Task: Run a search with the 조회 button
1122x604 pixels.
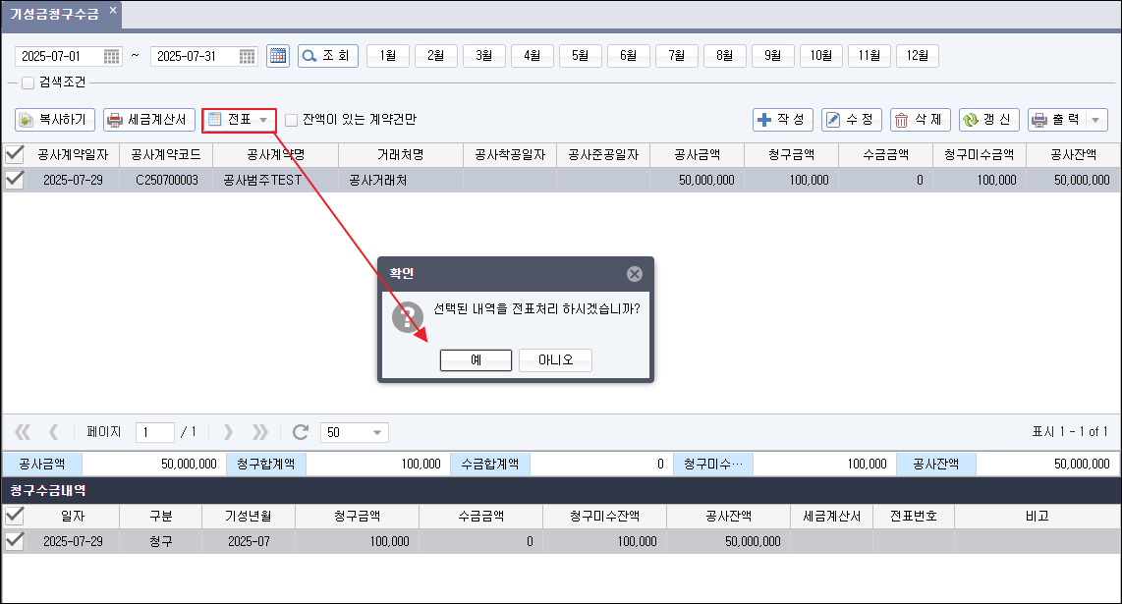Action: coord(327,55)
